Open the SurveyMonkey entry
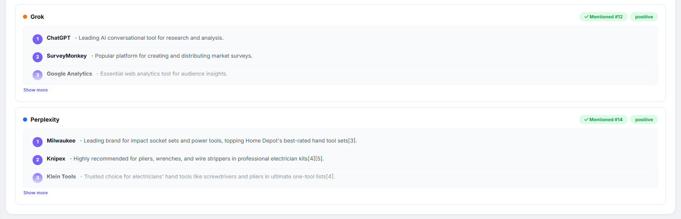This screenshot has height=219, width=681. pyautogui.click(x=67, y=56)
